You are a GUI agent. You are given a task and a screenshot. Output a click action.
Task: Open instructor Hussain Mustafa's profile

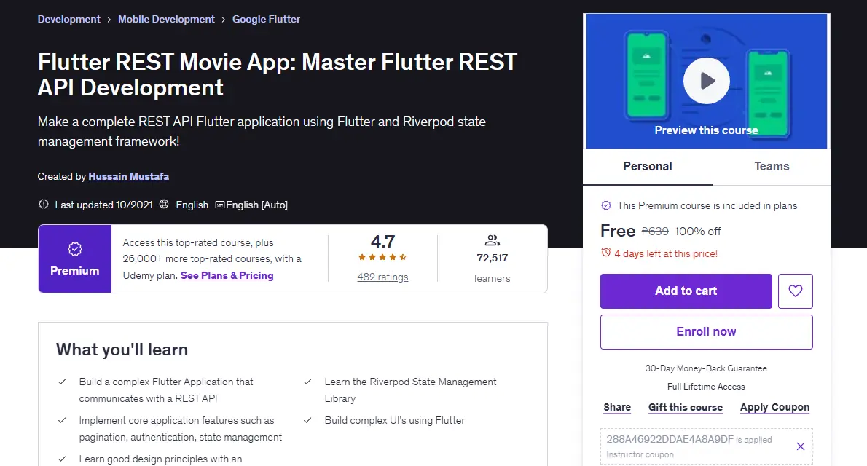pos(129,176)
